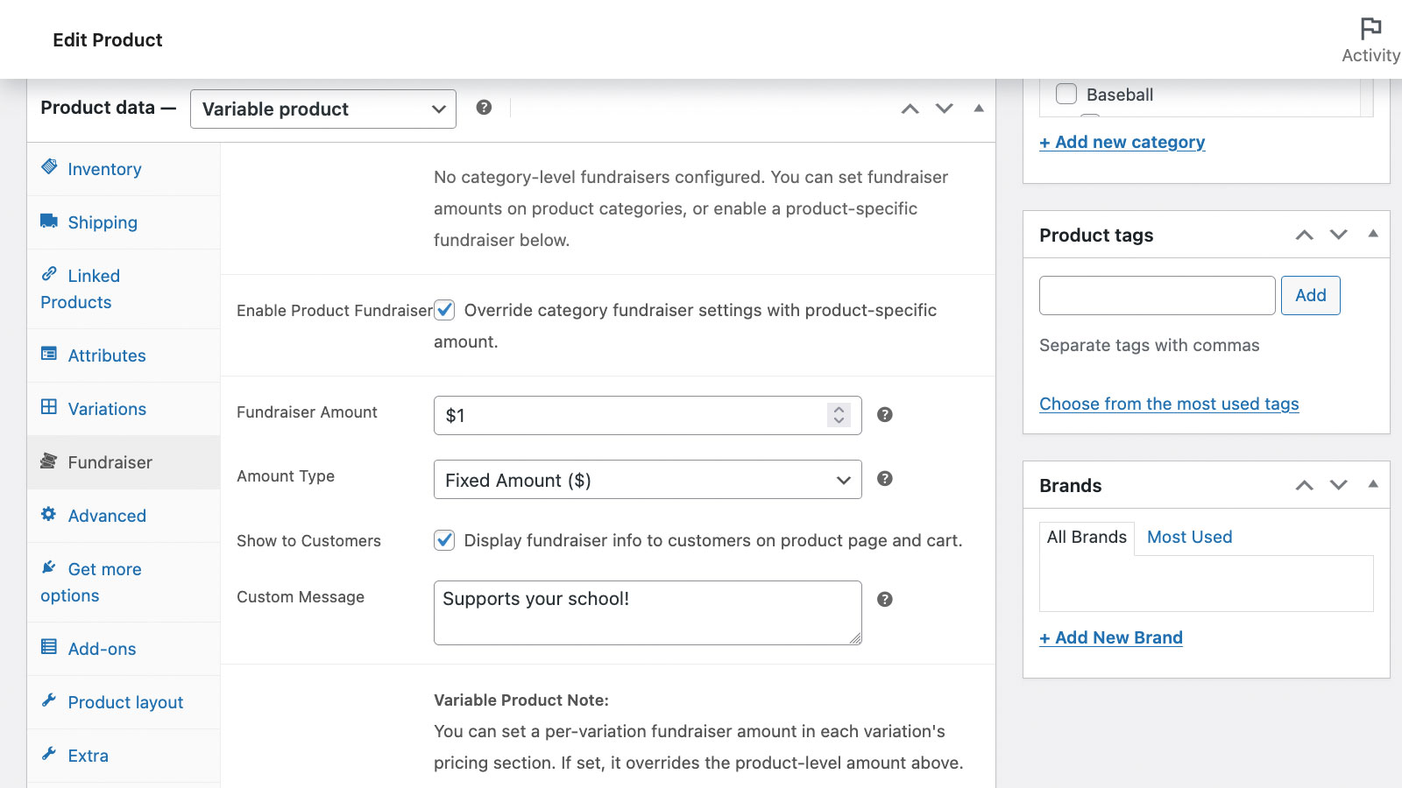Switch to the Most Used brands tab
This screenshot has height=788, width=1402.
coord(1189,537)
